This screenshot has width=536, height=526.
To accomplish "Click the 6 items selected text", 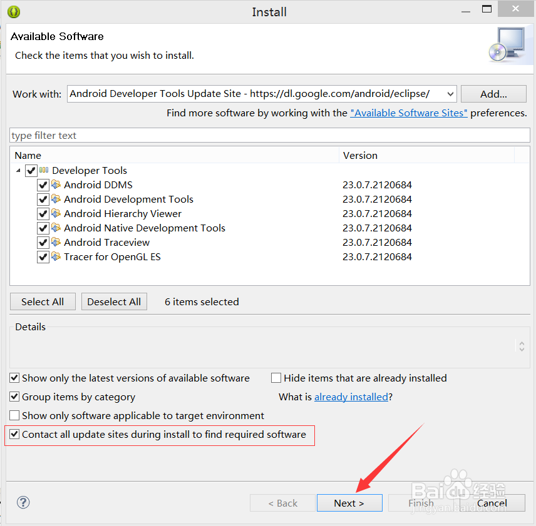I will [202, 301].
